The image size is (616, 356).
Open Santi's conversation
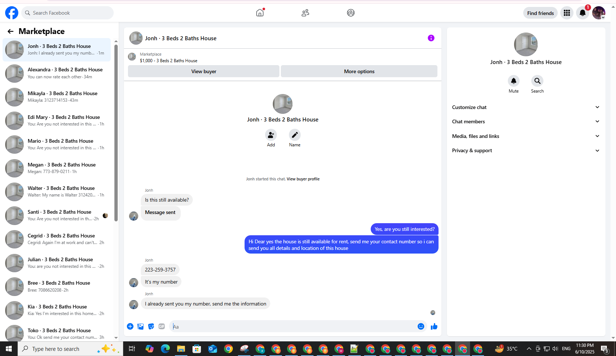point(57,216)
